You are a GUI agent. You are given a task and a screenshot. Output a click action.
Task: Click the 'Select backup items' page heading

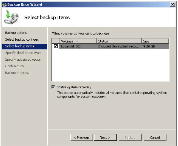click(x=47, y=18)
